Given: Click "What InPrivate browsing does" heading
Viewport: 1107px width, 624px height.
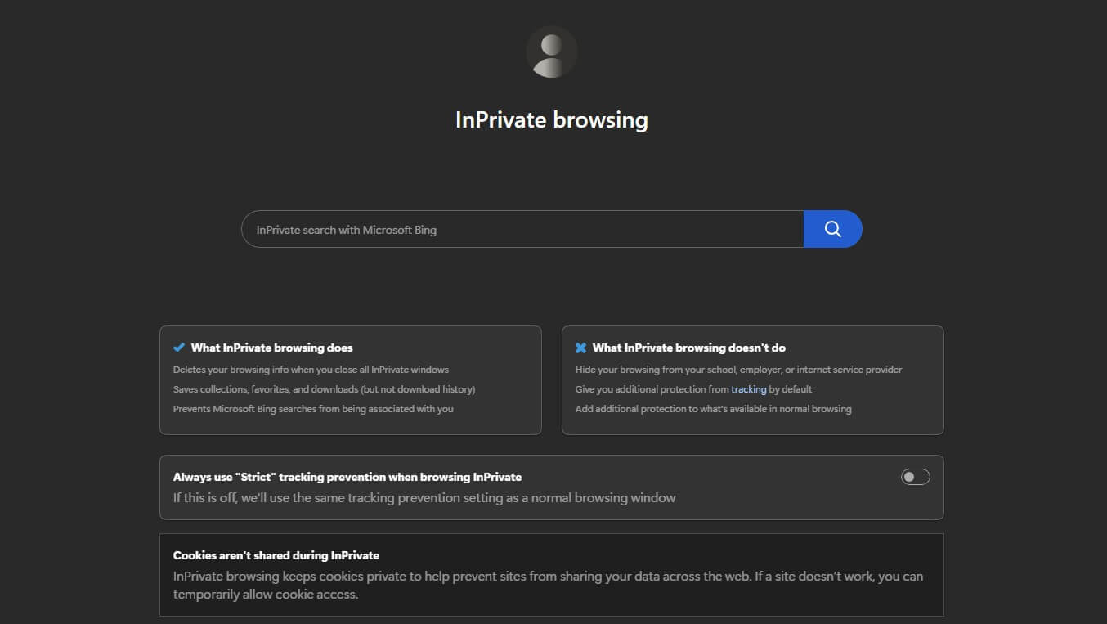Looking at the screenshot, I should (272, 348).
